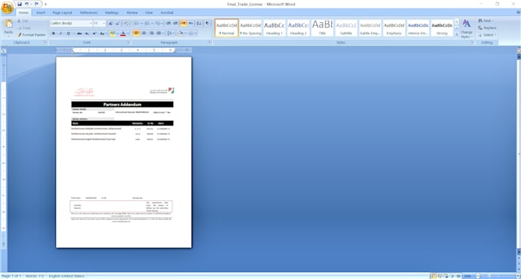Center the text

click(144, 33)
